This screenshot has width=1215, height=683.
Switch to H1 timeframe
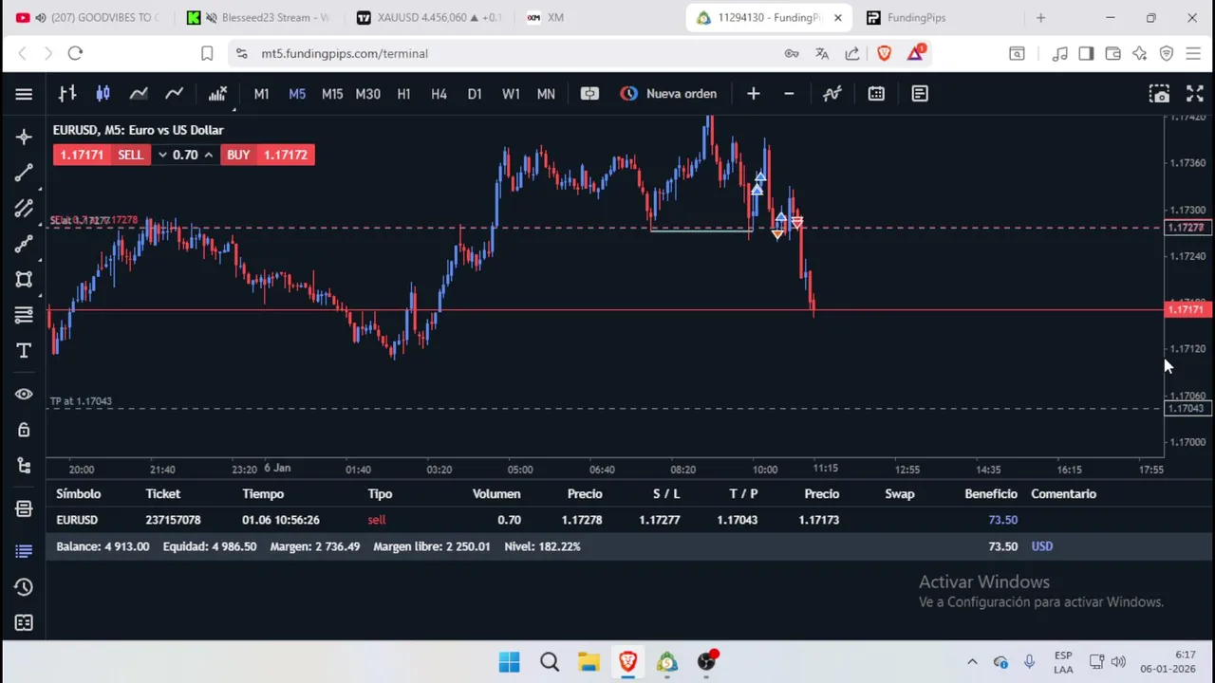tap(403, 94)
